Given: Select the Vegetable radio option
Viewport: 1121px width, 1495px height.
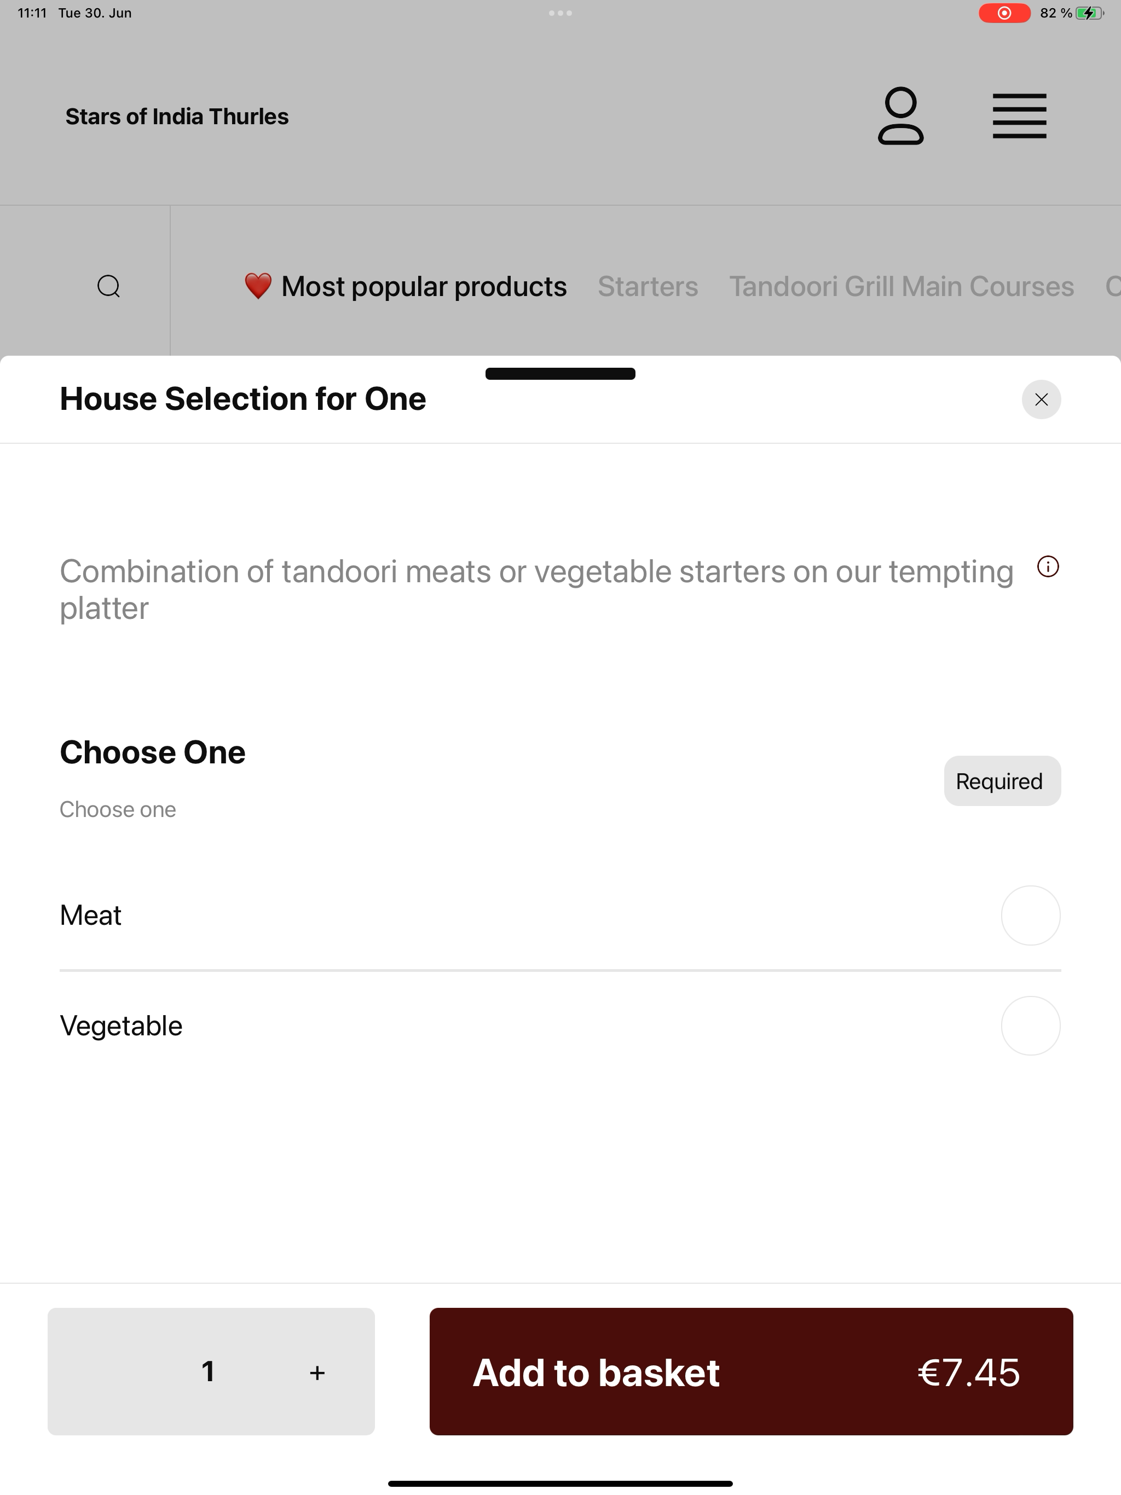Looking at the screenshot, I should tap(1030, 1025).
